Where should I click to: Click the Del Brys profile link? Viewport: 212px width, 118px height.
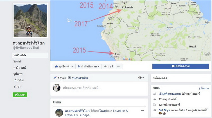(164, 110)
